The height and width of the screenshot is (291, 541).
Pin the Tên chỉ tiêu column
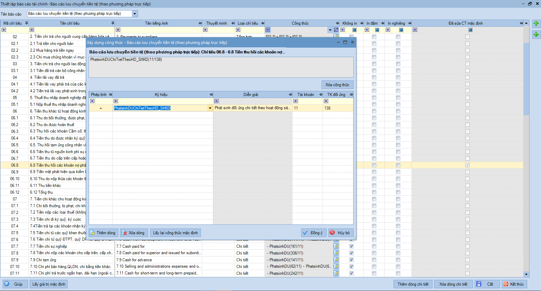click(113, 23)
